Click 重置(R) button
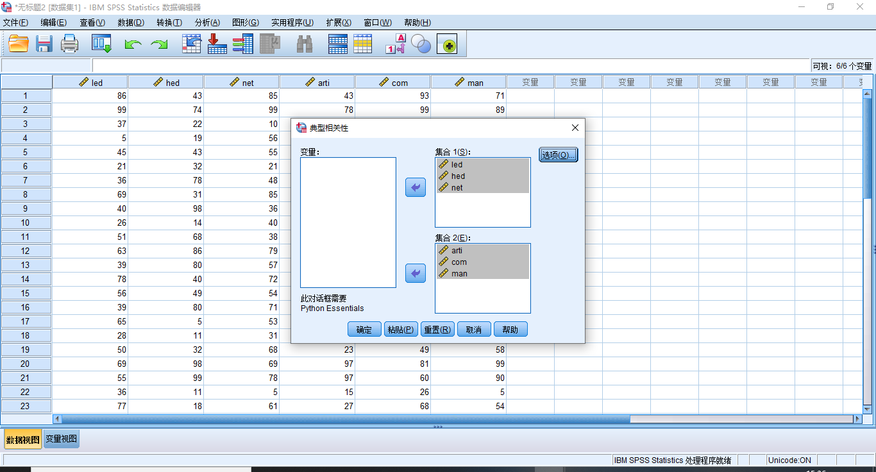The height and width of the screenshot is (472, 876). pos(437,330)
